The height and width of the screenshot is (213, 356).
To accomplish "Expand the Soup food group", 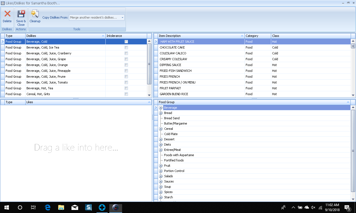I will tap(161, 187).
